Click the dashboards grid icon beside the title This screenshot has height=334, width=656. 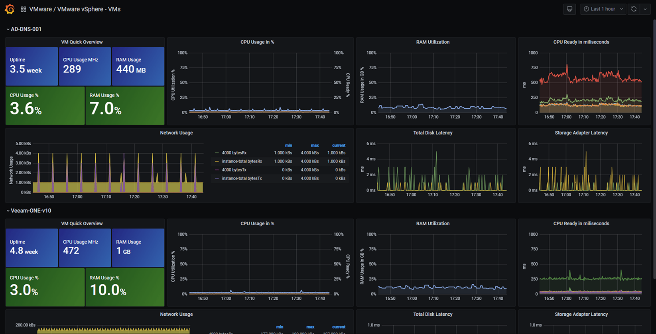pyautogui.click(x=24, y=9)
